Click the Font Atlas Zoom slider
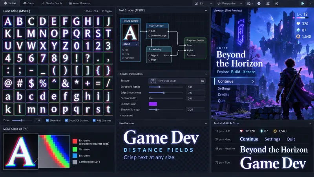Image resolution: width=314 pixels, height=177 pixels. click(22, 120)
